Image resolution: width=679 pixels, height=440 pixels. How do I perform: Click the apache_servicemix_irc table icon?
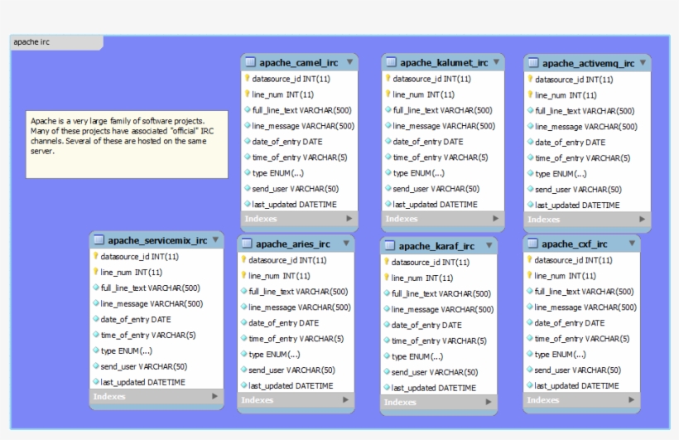pos(99,239)
